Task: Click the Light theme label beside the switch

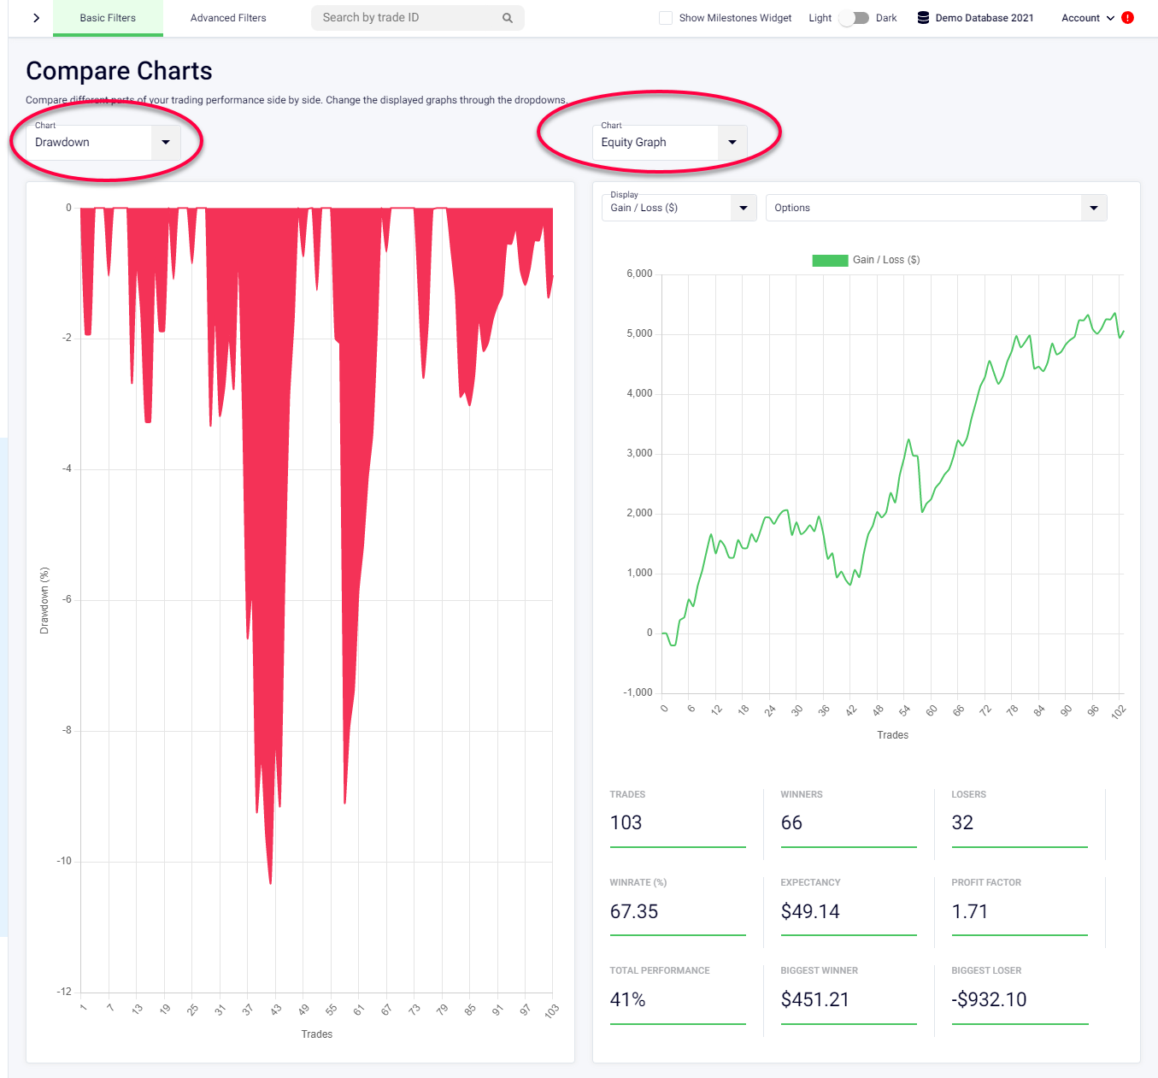Action: [x=820, y=17]
